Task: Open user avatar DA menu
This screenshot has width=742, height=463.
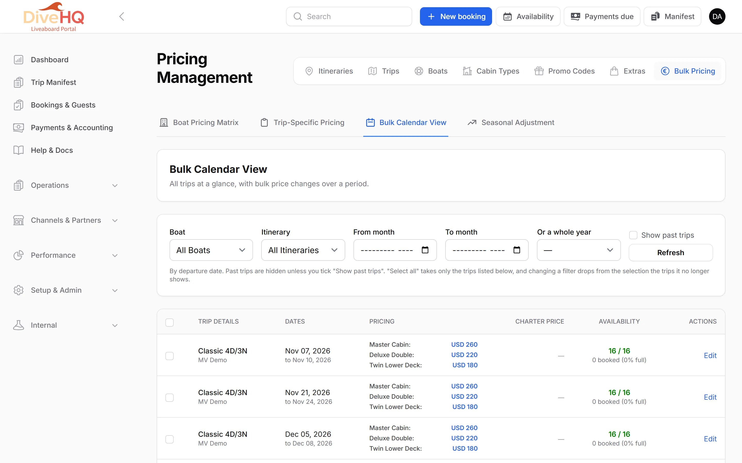Action: (717, 16)
